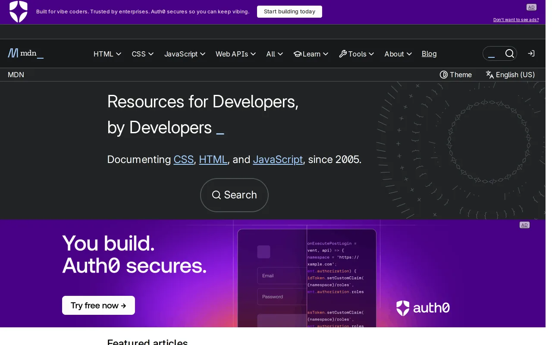Open the Tools menu

coord(356,54)
